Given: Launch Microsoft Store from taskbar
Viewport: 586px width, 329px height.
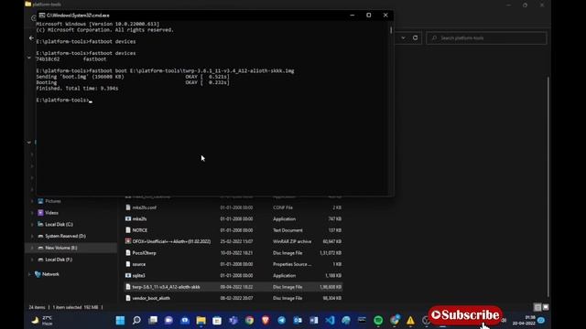Looking at the screenshot, I should (217, 320).
